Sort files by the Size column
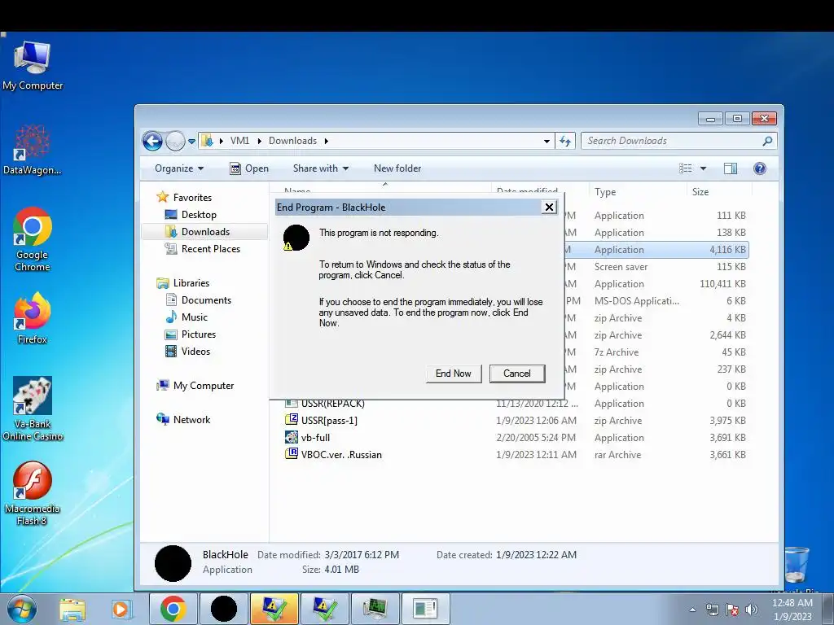This screenshot has height=625, width=834. (x=718, y=192)
